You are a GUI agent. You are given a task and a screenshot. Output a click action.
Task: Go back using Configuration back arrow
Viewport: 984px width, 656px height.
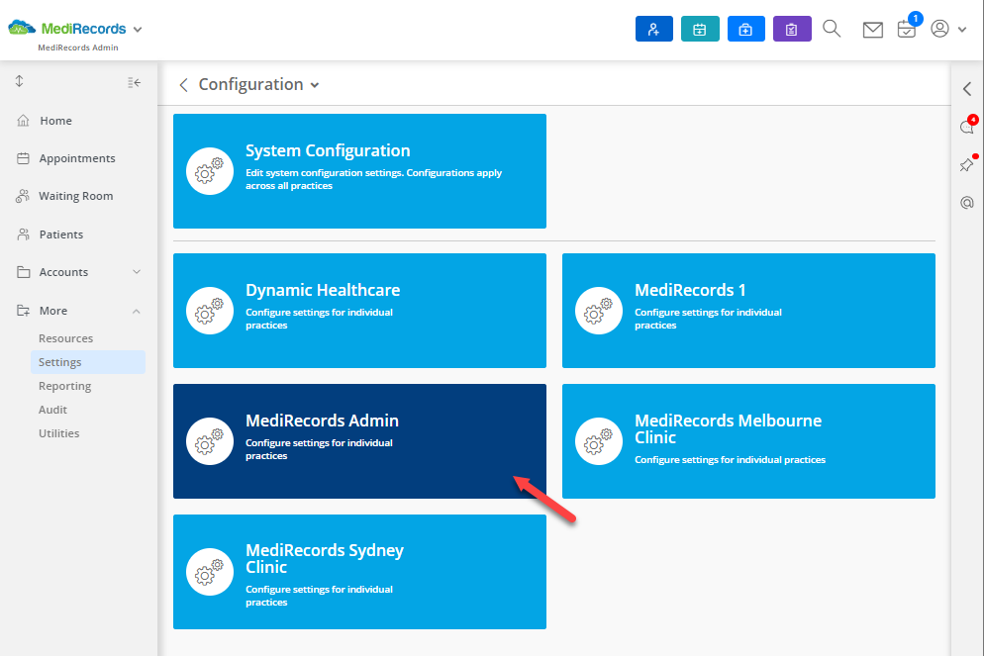point(183,85)
